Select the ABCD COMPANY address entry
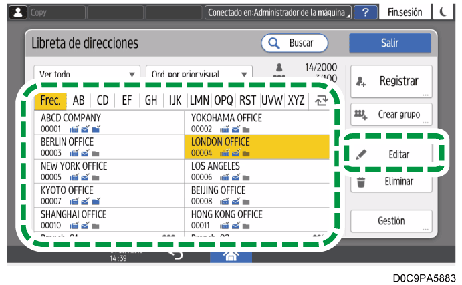This screenshot has width=462, height=285. pyautogui.click(x=108, y=123)
